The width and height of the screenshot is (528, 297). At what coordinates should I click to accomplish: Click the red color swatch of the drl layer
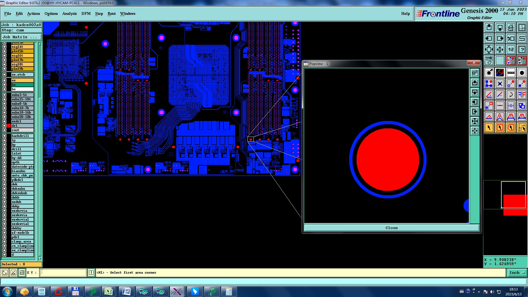point(9,126)
